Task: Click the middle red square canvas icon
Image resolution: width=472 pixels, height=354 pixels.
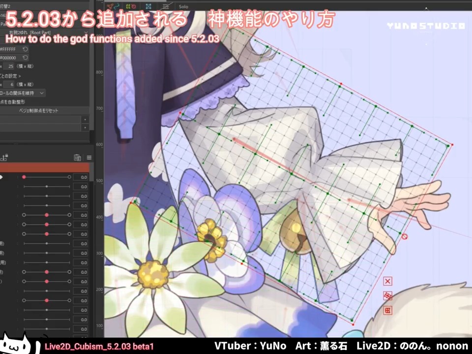Action: [x=387, y=296]
